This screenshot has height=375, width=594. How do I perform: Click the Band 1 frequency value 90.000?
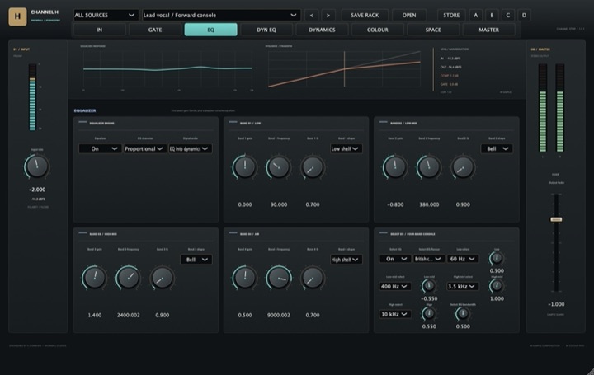pyautogui.click(x=279, y=204)
